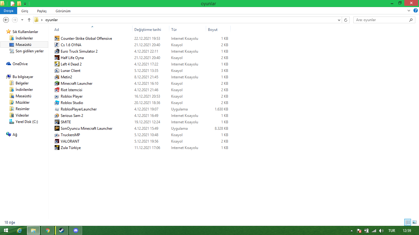Click the volume icon in system tray
Screen dimensions: 419x235
click(381, 231)
